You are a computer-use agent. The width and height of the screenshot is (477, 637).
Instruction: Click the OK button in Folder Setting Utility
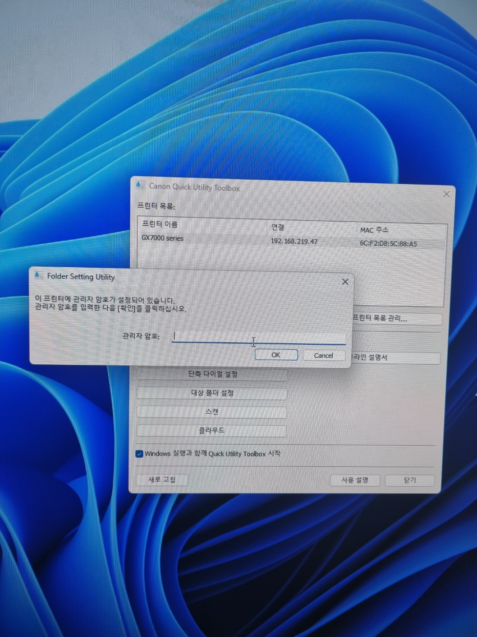[x=276, y=355]
